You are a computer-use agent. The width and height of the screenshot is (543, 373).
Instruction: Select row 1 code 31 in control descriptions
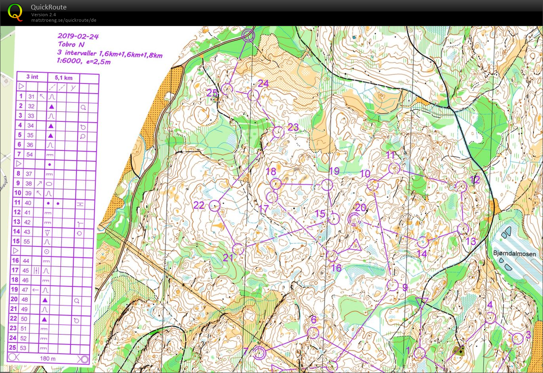(x=31, y=97)
